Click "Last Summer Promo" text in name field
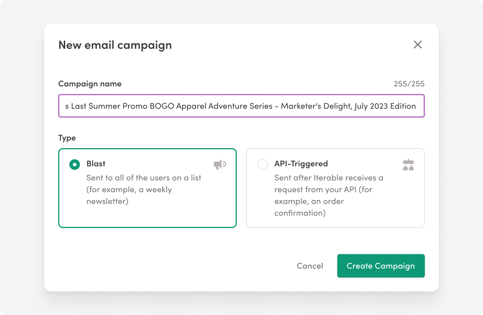 (109, 106)
